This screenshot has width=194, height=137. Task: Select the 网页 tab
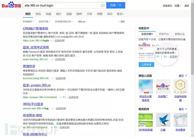click(28, 14)
